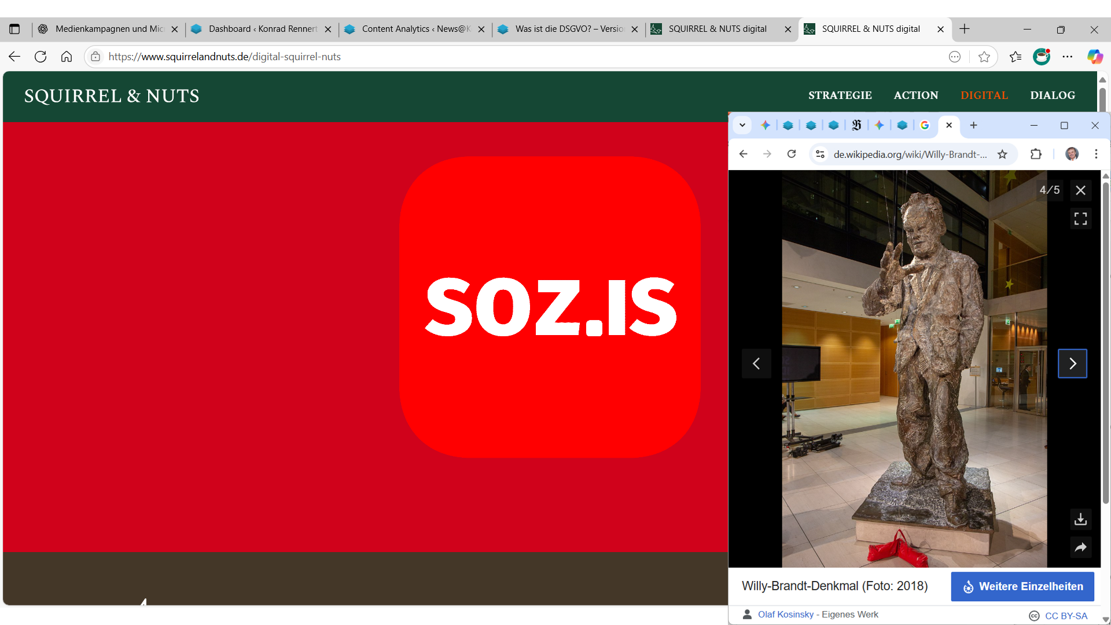Open Chrome extensions puzzle icon
Screen dimensions: 1111x625
[x=1036, y=154]
